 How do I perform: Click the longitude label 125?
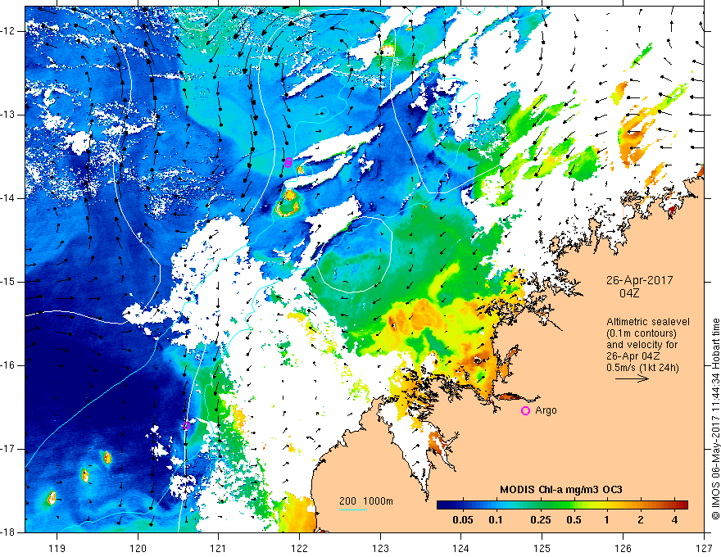[542, 548]
